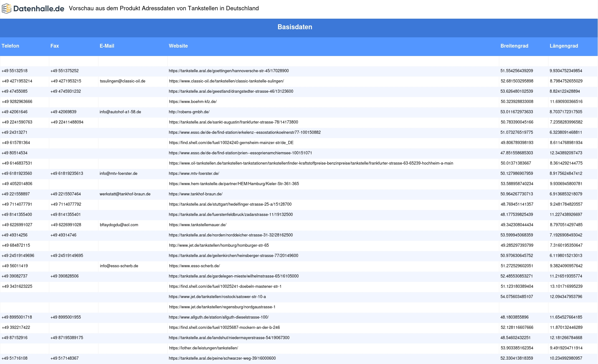The width and height of the screenshot is (598, 364).
Task: Select latitude value 47.851558685303
Action: pyautogui.click(x=517, y=153)
